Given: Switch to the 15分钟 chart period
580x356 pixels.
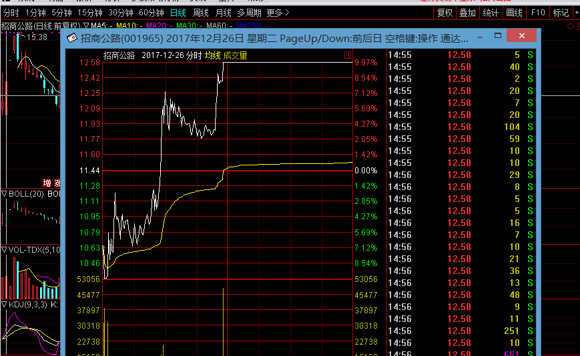Looking at the screenshot, I should [89, 13].
